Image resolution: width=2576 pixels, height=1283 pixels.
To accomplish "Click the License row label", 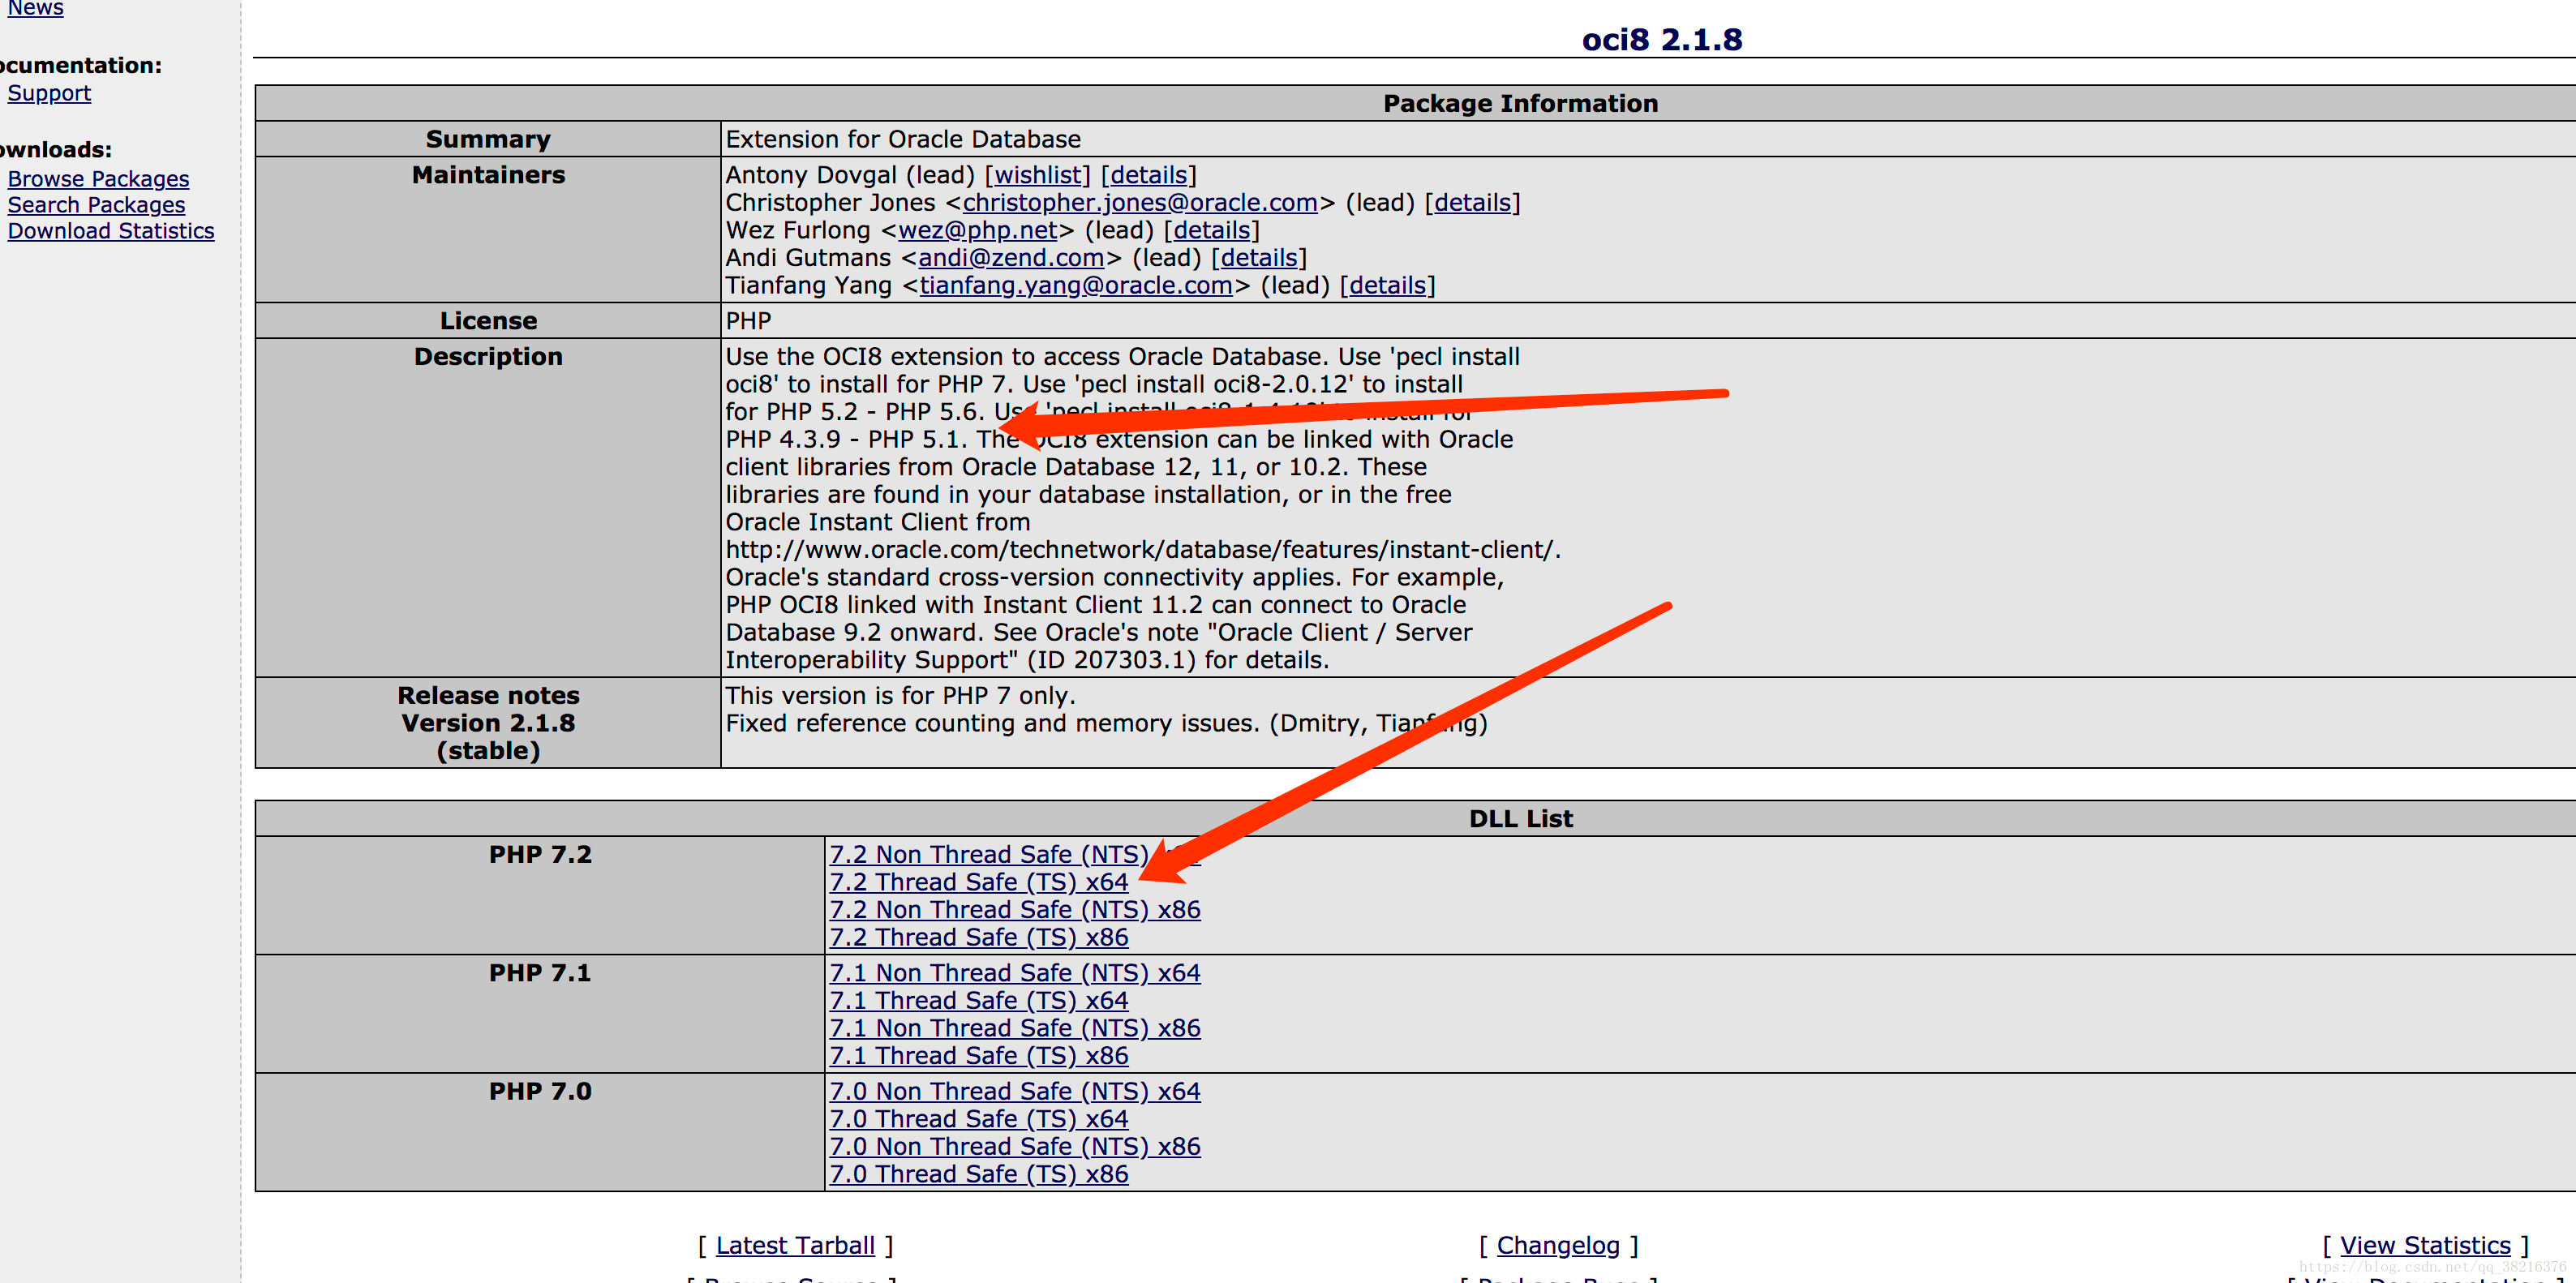I will point(488,321).
